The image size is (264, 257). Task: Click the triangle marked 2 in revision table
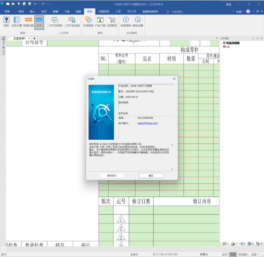pyautogui.click(x=121, y=228)
